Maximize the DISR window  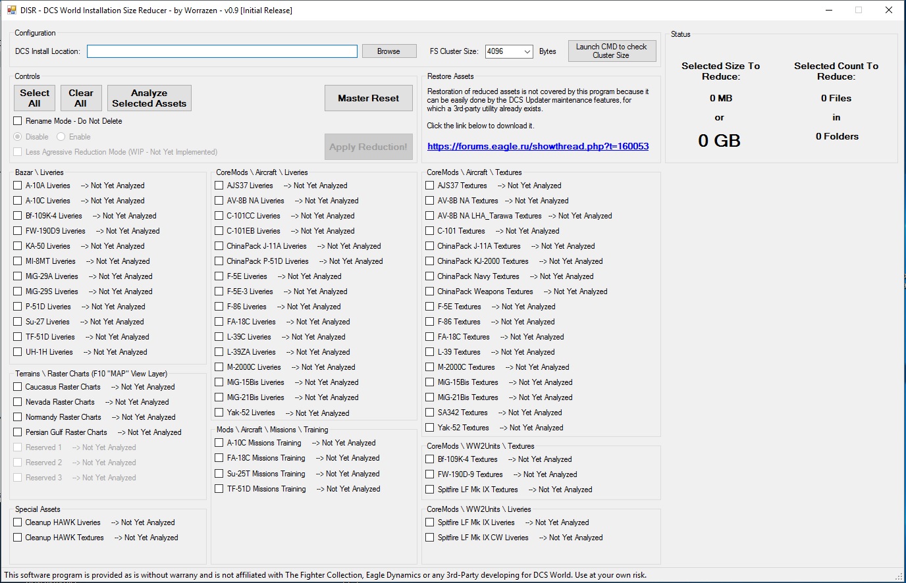click(x=858, y=10)
